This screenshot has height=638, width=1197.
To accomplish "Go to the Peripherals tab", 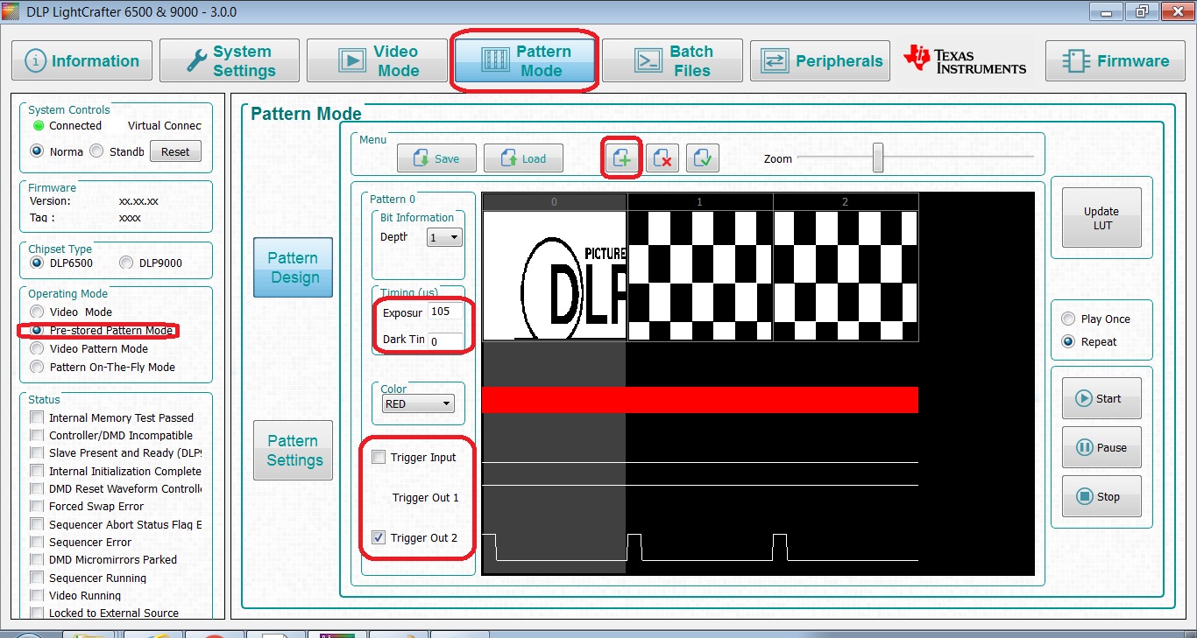I will pyautogui.click(x=820, y=61).
